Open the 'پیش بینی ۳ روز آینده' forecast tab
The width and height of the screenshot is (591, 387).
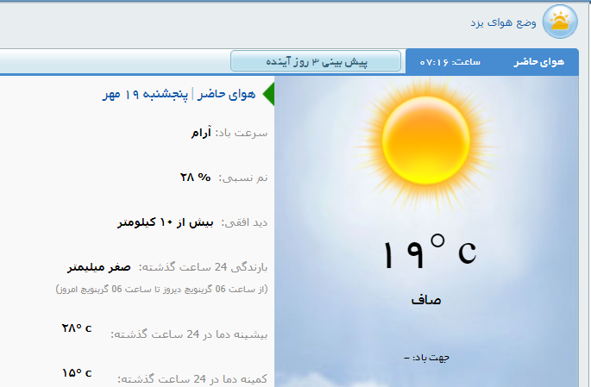point(316,62)
